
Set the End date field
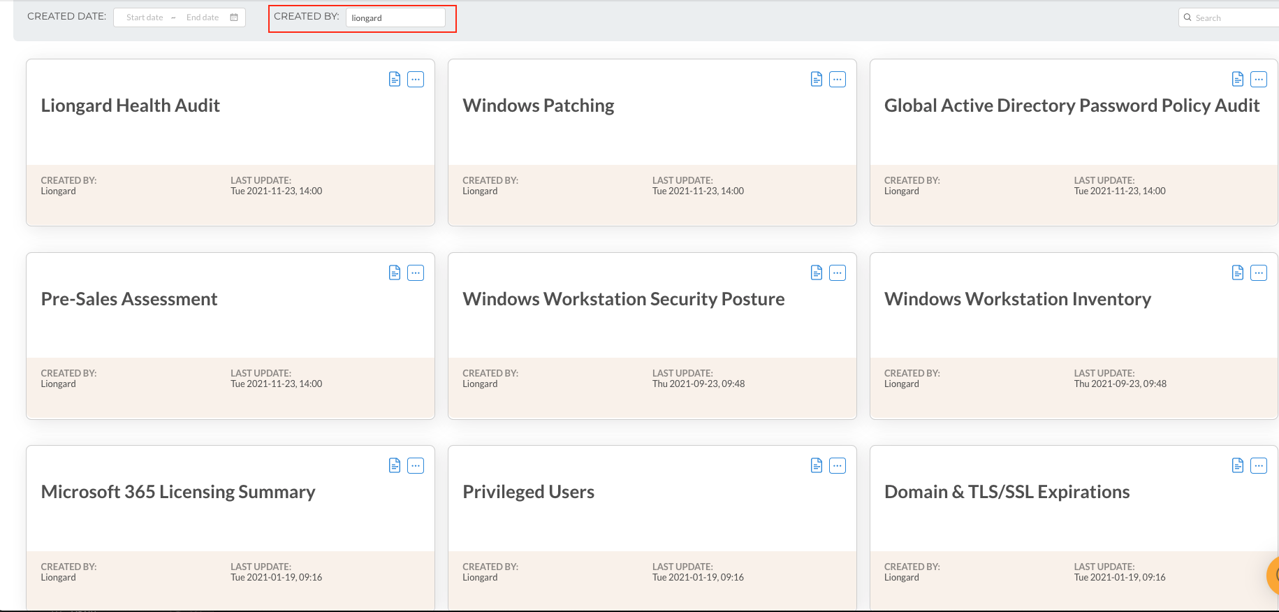click(x=203, y=17)
